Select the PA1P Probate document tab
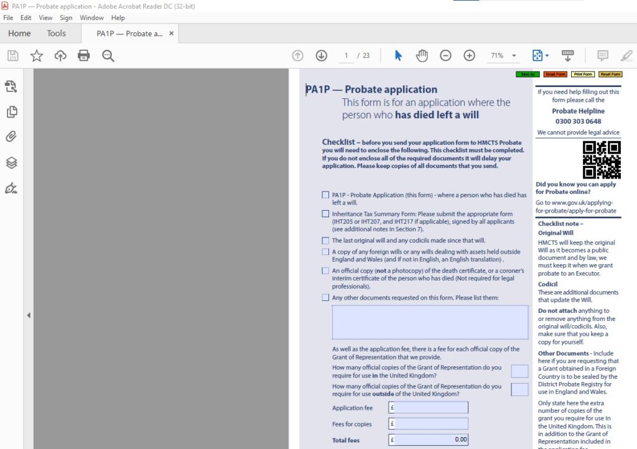 [129, 34]
